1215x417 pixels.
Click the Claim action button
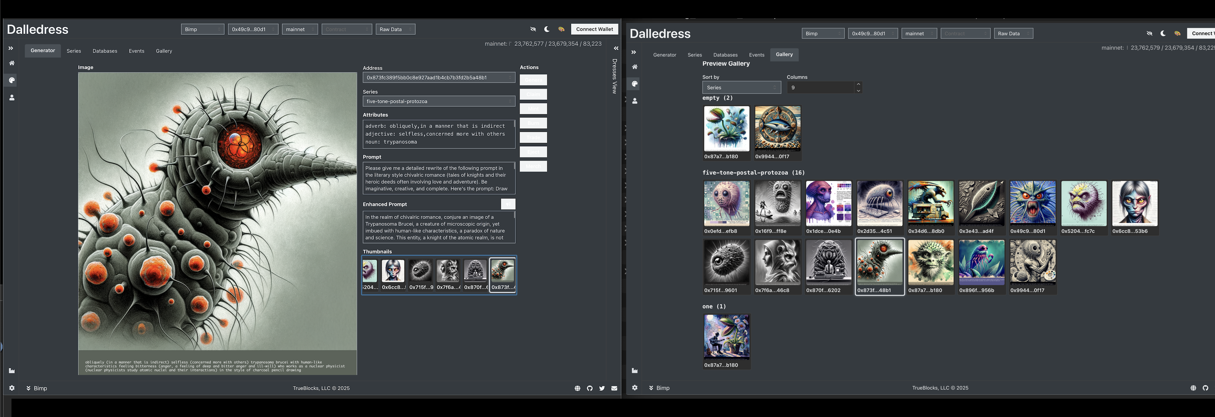tap(534, 94)
